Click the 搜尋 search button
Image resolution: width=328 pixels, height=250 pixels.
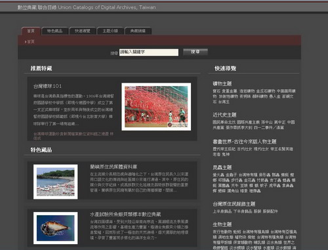point(195,52)
